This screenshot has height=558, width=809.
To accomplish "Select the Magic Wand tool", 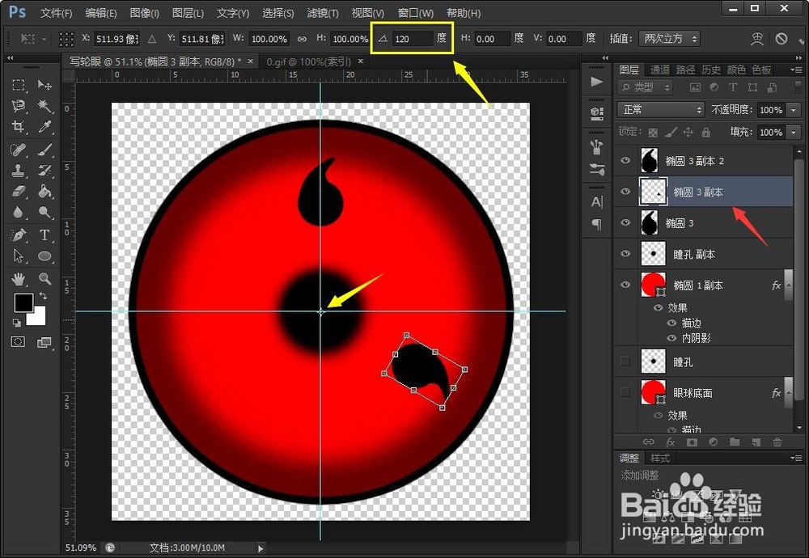I will [x=44, y=106].
